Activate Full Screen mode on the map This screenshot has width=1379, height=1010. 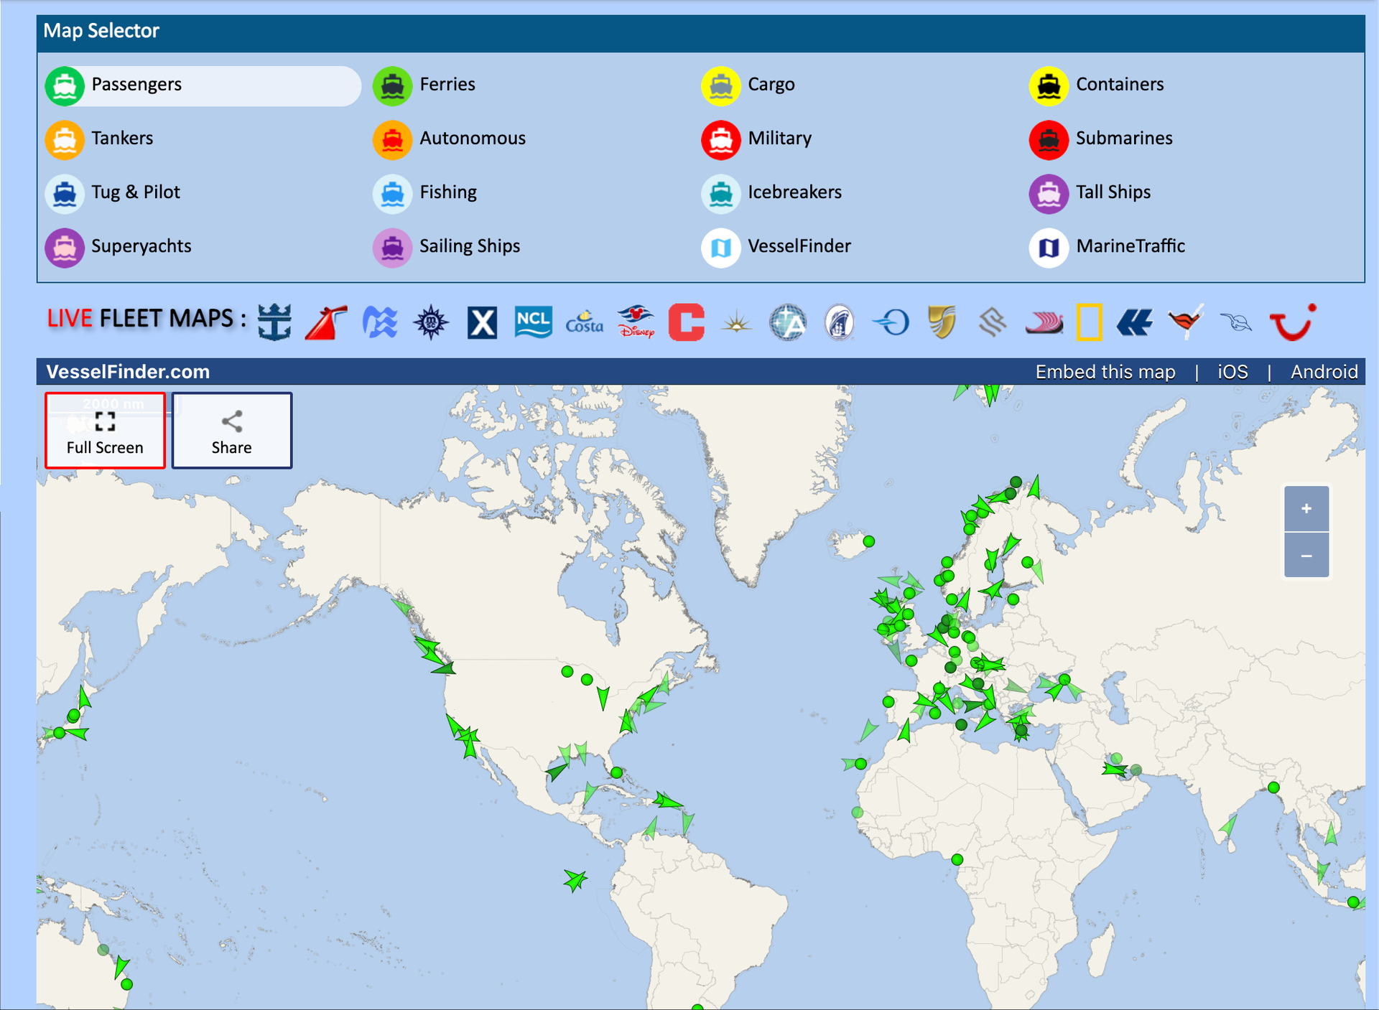click(x=105, y=431)
